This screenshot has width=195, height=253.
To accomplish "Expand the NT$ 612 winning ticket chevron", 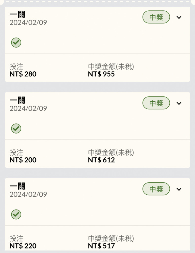I will (179, 103).
